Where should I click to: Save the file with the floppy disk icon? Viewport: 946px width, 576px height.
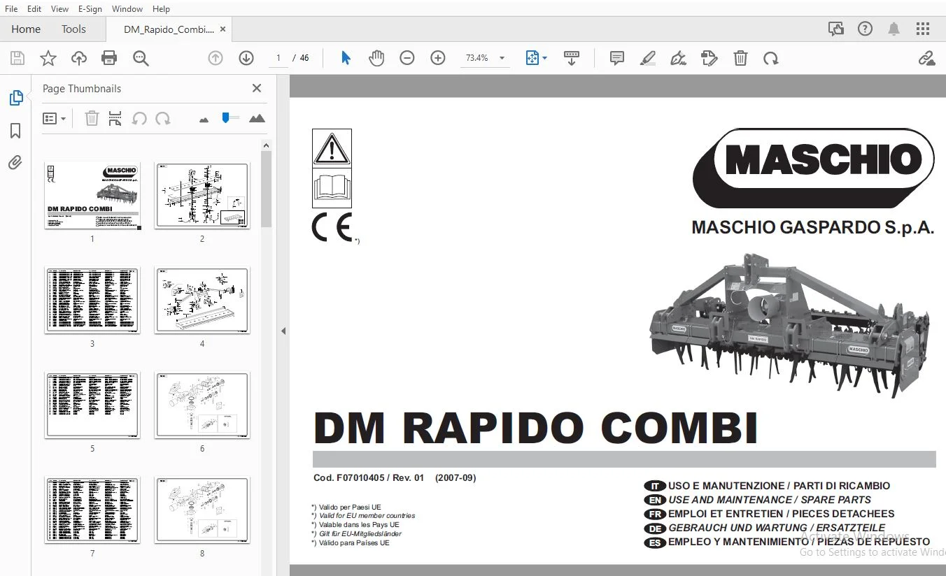coord(17,58)
